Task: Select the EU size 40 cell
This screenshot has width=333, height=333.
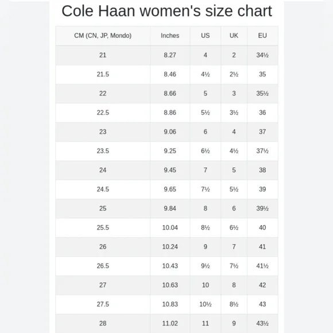Action: pos(262,228)
